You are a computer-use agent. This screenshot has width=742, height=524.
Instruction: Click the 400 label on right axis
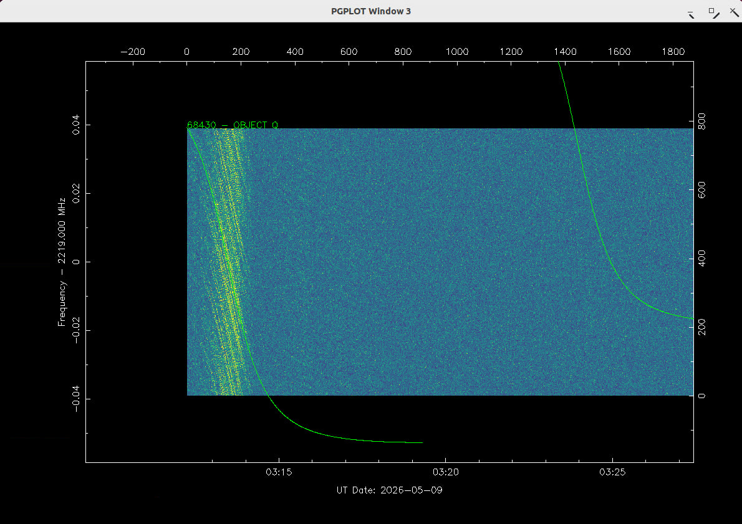pyautogui.click(x=701, y=259)
